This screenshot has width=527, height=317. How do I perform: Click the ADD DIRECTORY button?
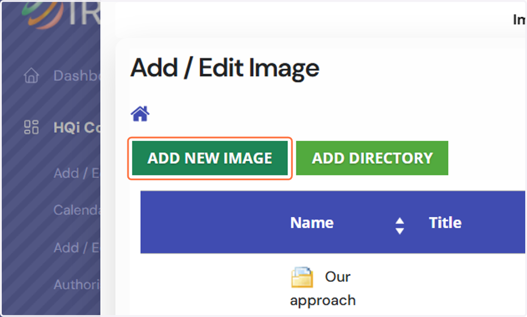(x=372, y=158)
